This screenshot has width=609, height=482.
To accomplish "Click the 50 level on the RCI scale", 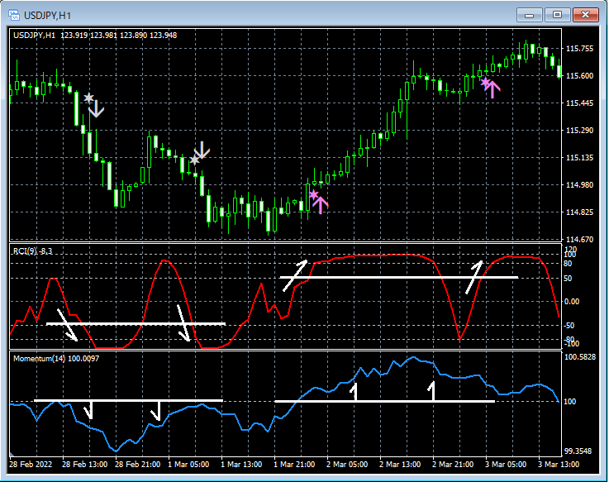I will [568, 279].
